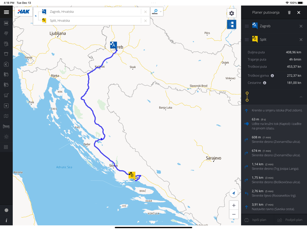
Task: Open the hamburger main menu
Action: (6, 12)
